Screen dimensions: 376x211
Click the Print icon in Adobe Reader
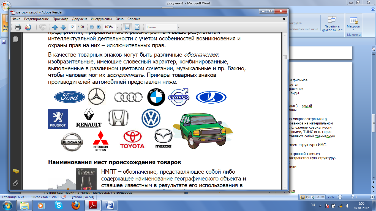(x=18, y=27)
